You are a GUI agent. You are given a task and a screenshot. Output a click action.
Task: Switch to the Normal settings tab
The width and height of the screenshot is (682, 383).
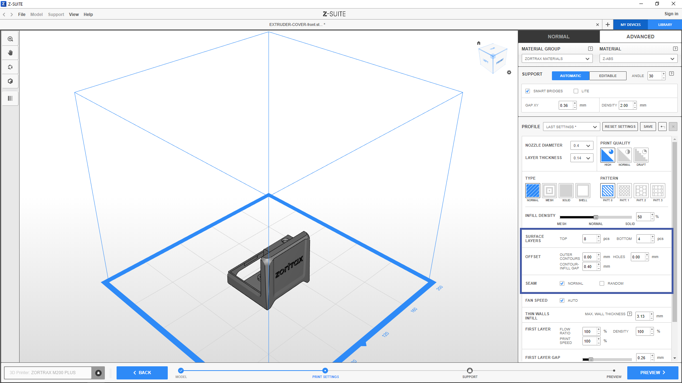[558, 37]
